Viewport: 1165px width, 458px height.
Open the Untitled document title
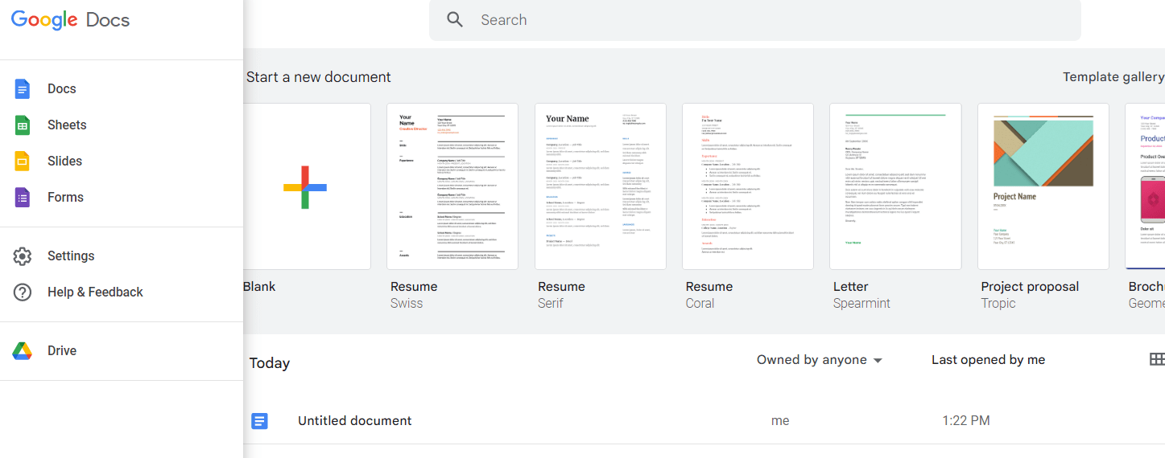[354, 420]
